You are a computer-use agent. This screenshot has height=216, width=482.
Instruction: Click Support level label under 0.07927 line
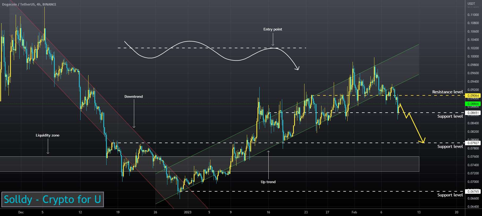(450, 147)
